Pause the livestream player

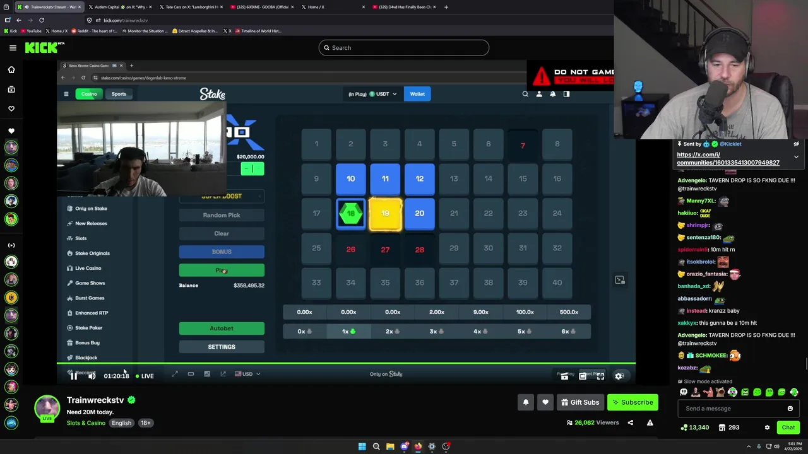coord(74,376)
